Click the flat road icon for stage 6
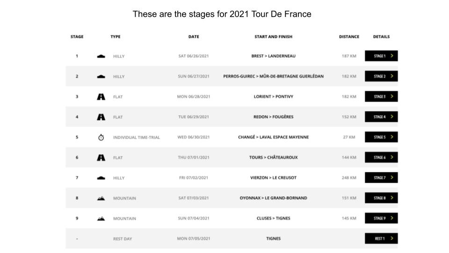This screenshot has width=449, height=253. [x=101, y=157]
